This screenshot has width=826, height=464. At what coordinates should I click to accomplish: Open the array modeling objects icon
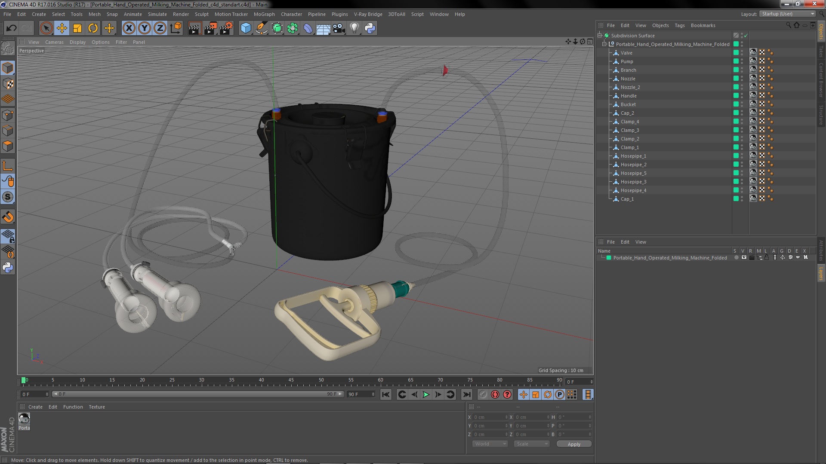[x=293, y=28]
